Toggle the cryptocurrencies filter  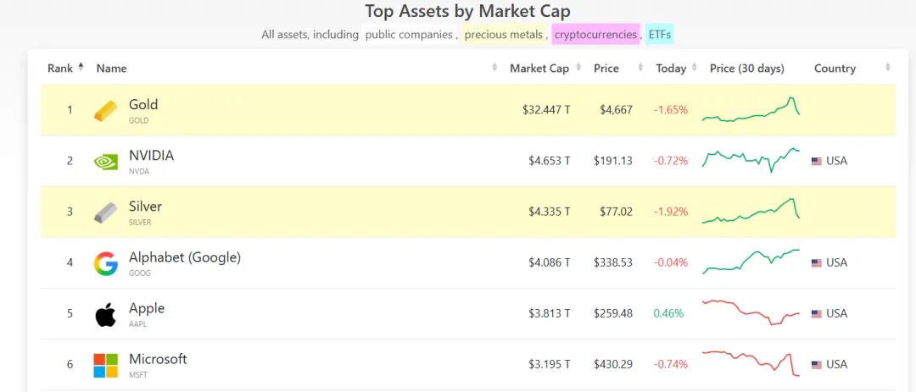tap(595, 35)
